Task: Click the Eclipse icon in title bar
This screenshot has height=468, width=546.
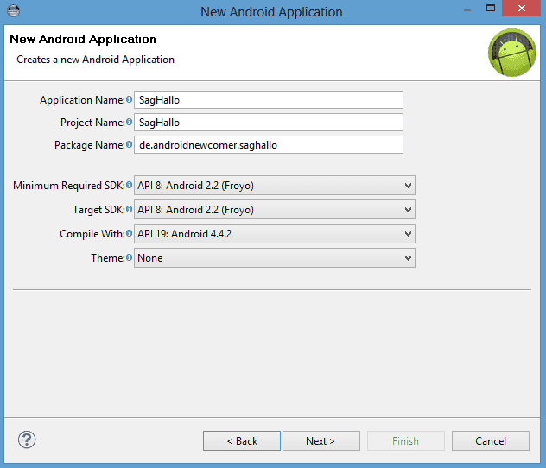Action: click(13, 10)
